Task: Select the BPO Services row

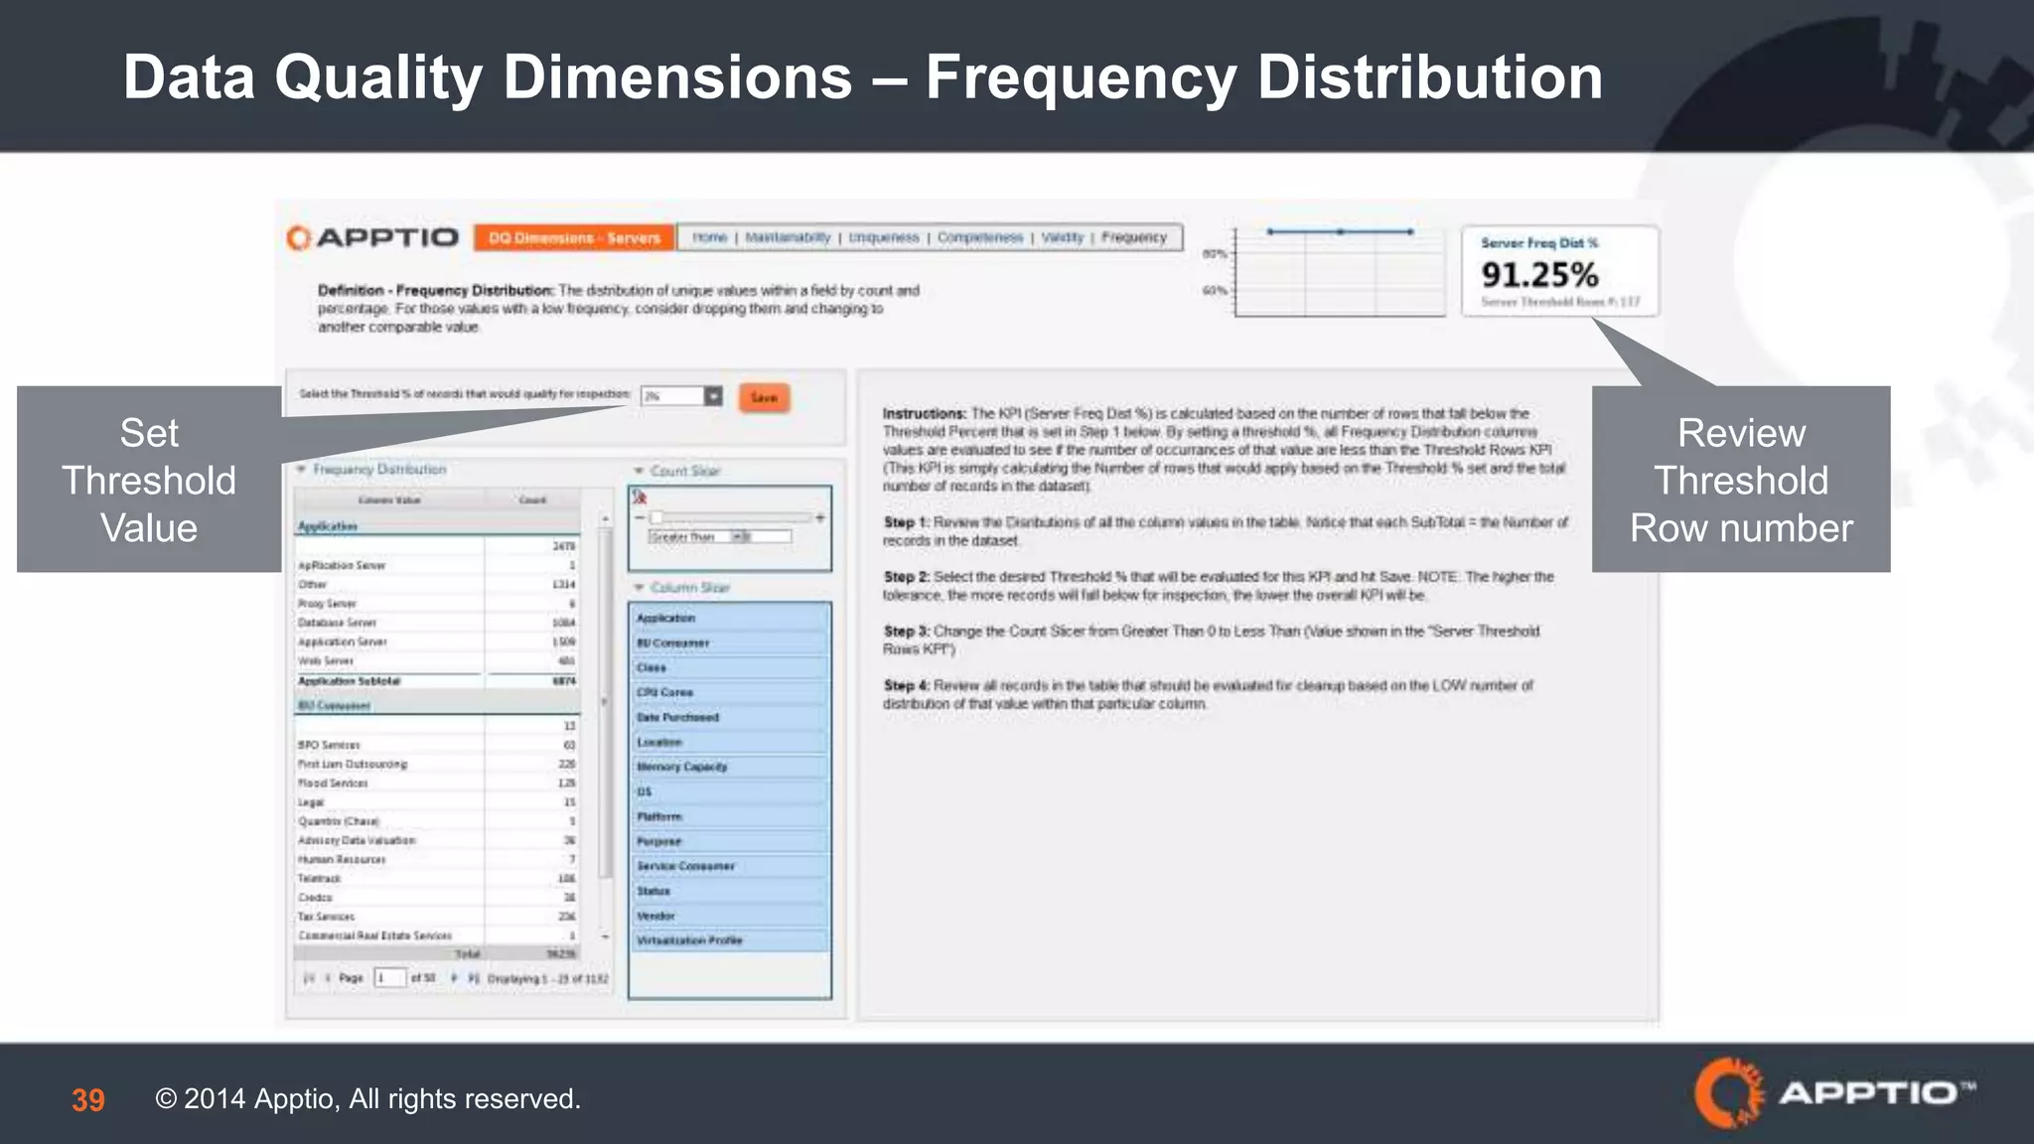Action: pos(437,745)
